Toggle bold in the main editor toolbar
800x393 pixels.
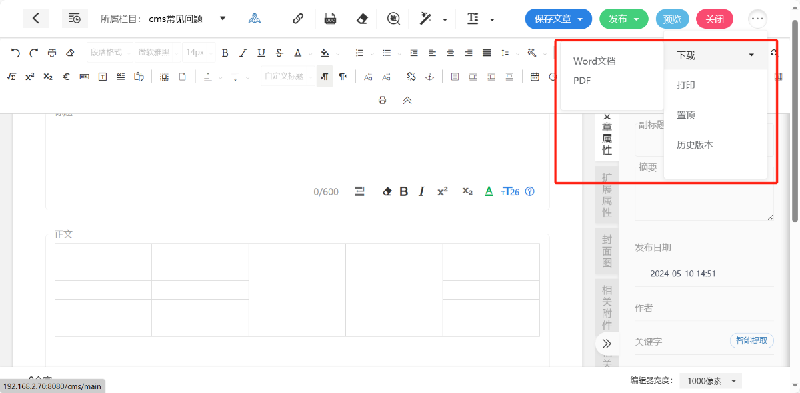click(225, 53)
